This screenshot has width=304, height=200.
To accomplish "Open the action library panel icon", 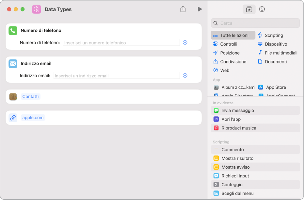I will click(x=249, y=9).
